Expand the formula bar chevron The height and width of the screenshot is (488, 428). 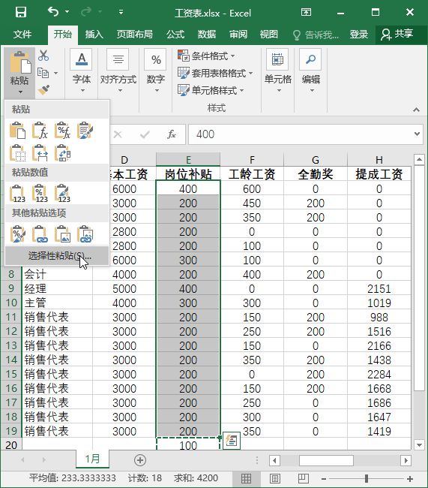point(417,134)
